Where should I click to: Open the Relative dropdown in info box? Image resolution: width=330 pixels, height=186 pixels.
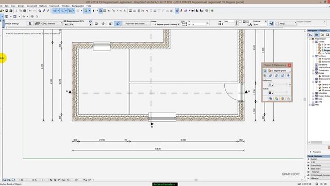[x=260, y=21]
